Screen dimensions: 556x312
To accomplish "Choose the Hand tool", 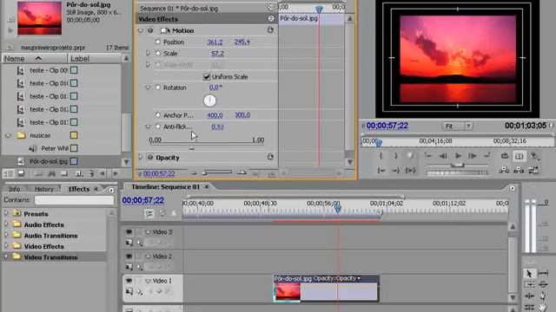I will coord(542,307).
